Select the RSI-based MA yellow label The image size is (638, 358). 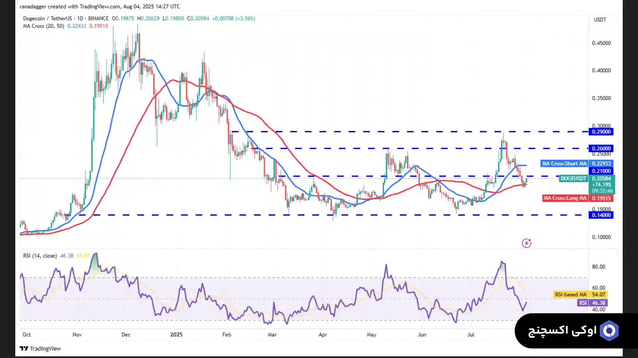pos(571,294)
